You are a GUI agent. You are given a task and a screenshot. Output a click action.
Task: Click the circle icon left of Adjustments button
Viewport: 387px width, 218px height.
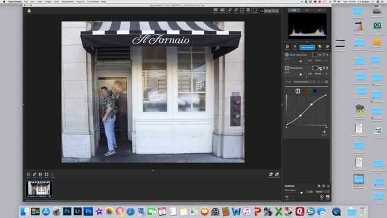point(287,47)
